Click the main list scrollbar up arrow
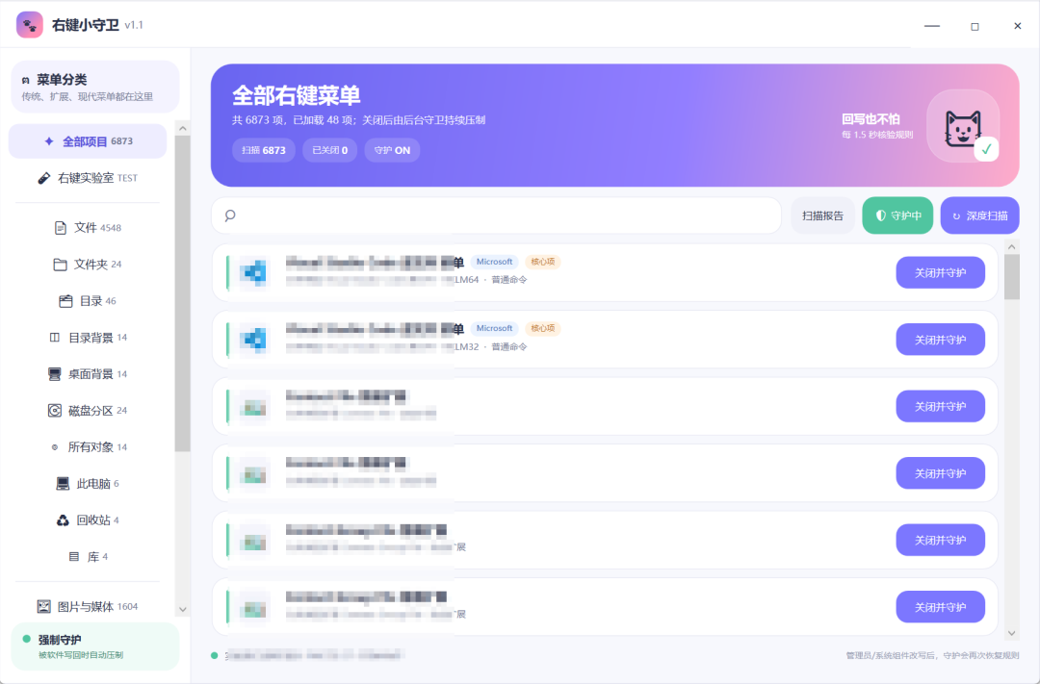Screen dimensions: 1040x684 point(1011,247)
